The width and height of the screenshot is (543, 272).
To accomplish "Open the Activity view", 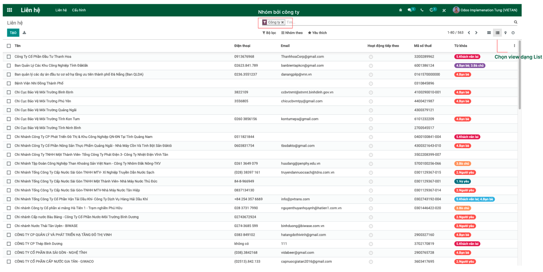I will point(513,33).
